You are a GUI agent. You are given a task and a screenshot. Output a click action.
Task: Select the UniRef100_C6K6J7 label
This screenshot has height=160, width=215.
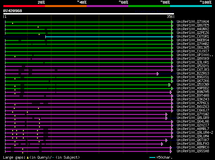point(193,111)
